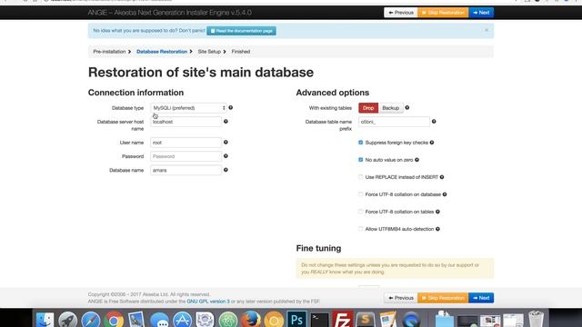Screen dimensions: 582x327
Task: Open Safari from the dock
Action: pyautogui.click(x=91, y=319)
